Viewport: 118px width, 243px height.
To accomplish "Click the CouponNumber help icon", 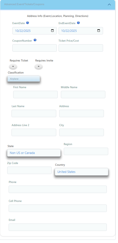I will point(35,40).
